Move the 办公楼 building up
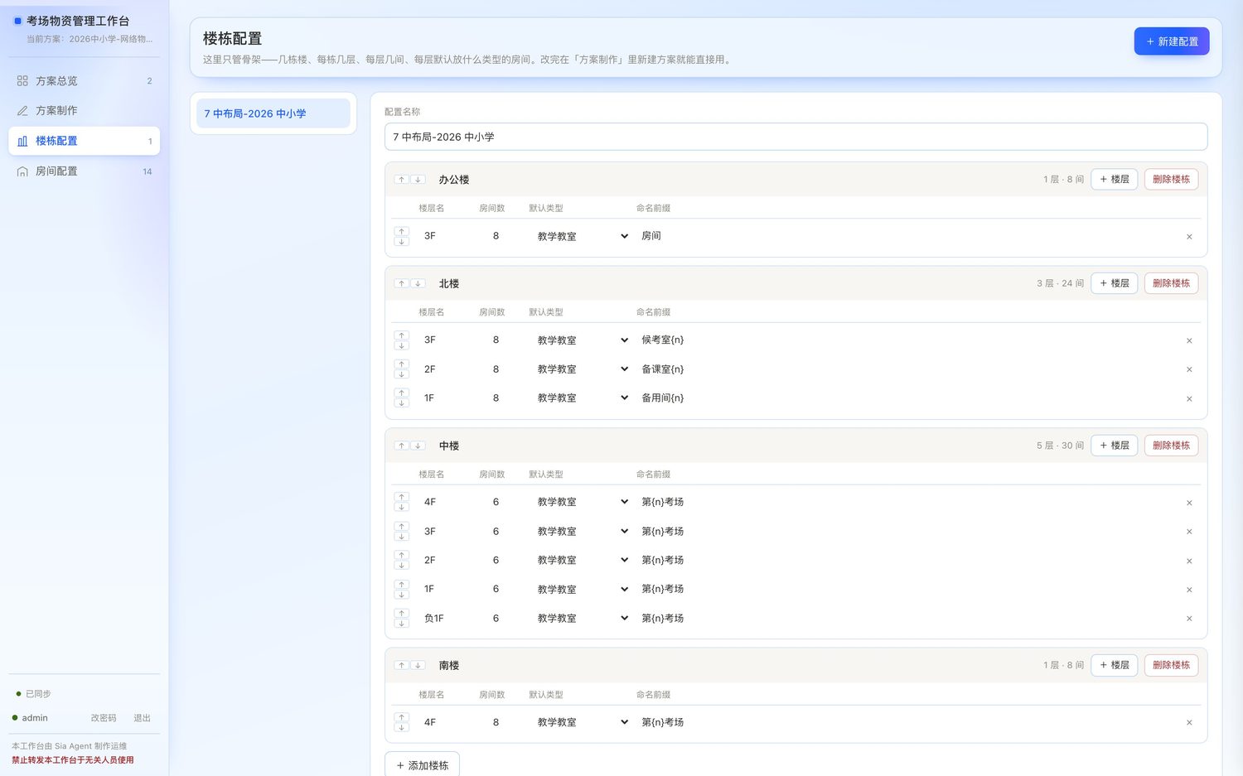The width and height of the screenshot is (1243, 776). pos(401,180)
